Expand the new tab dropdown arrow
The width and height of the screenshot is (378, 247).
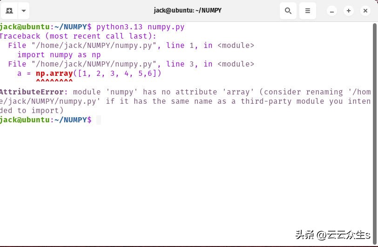[x=24, y=11]
